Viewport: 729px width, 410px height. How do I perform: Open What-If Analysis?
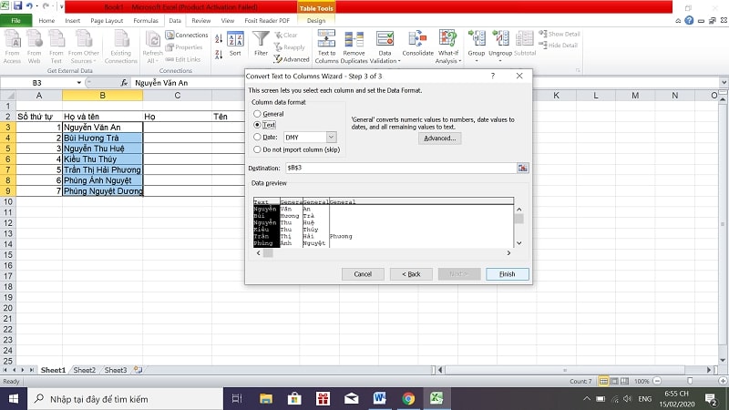(x=447, y=47)
